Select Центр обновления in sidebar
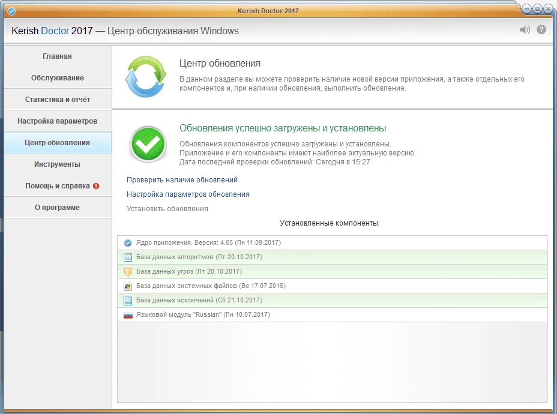Image resolution: width=557 pixels, height=414 pixels. [58, 143]
